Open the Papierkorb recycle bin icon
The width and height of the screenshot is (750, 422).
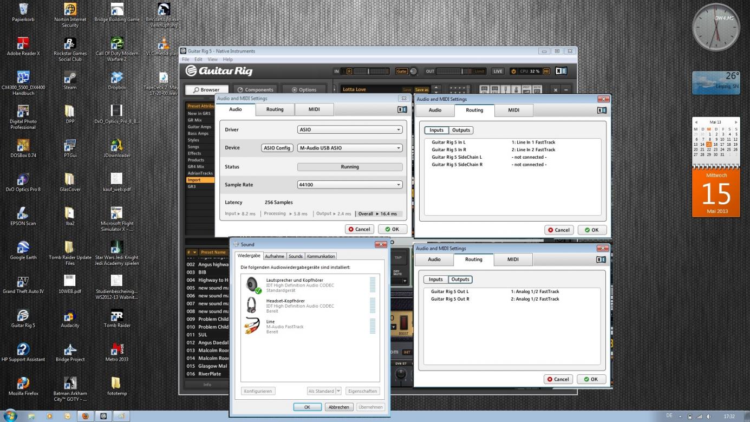23,13
